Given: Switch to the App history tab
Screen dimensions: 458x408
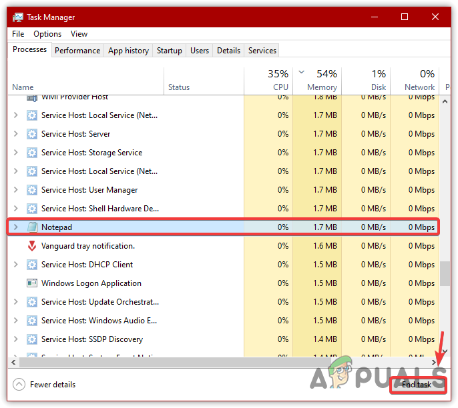Looking at the screenshot, I should click(x=128, y=51).
